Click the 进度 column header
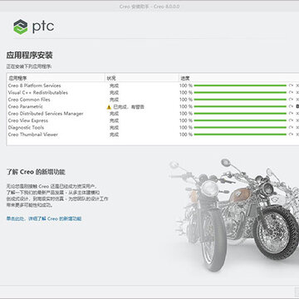 tap(239, 78)
